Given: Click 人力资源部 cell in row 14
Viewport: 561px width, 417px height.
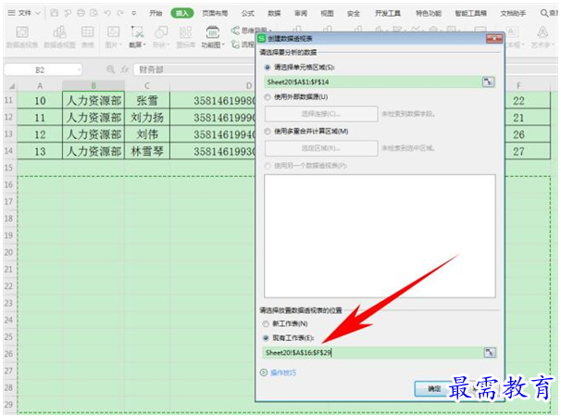Looking at the screenshot, I should pos(93,151).
